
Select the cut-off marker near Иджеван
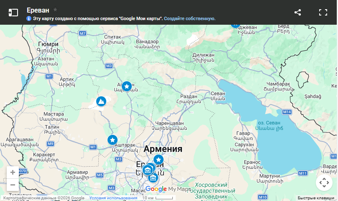pos(235,26)
